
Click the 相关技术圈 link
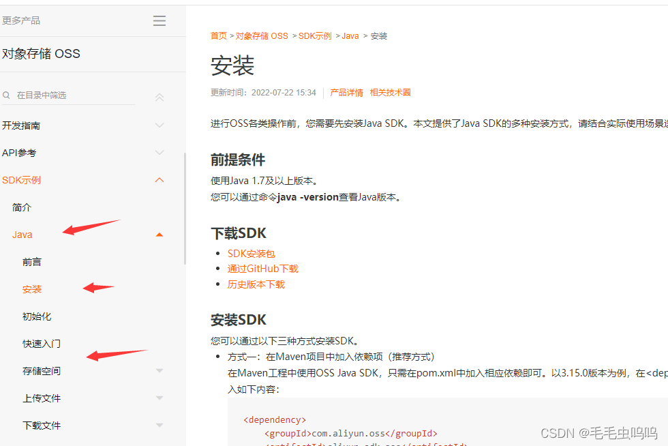point(391,92)
